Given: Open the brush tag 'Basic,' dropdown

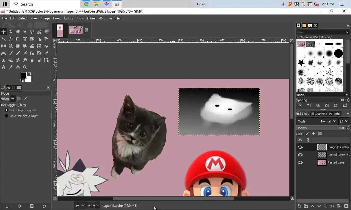Looking at the screenshot, I should point(322,95).
